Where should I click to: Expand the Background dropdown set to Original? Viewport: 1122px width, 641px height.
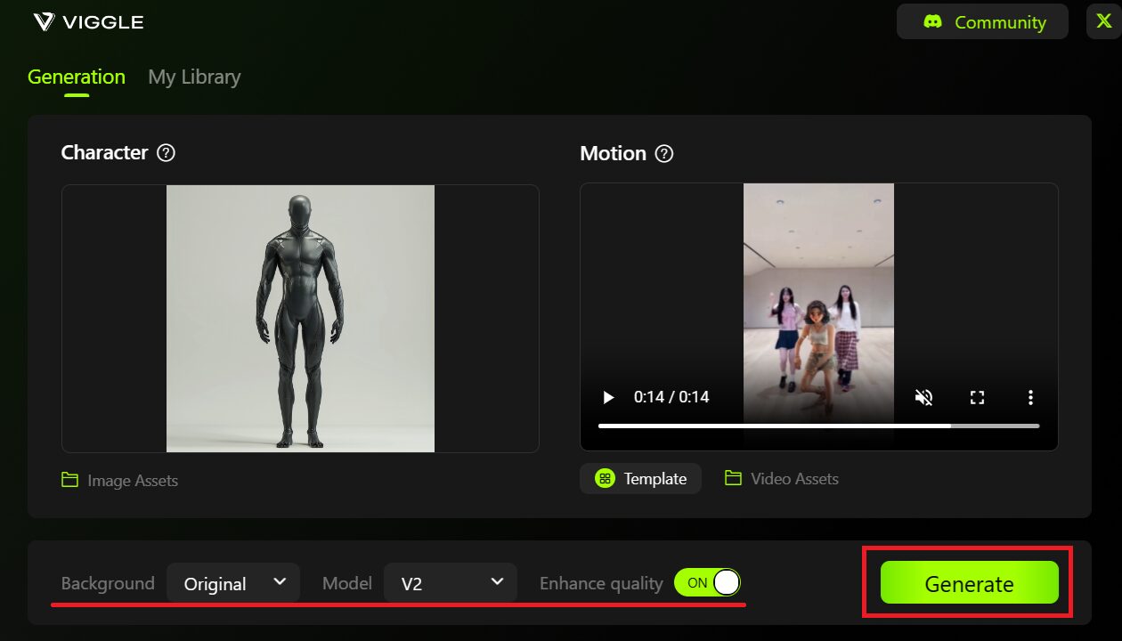[233, 583]
